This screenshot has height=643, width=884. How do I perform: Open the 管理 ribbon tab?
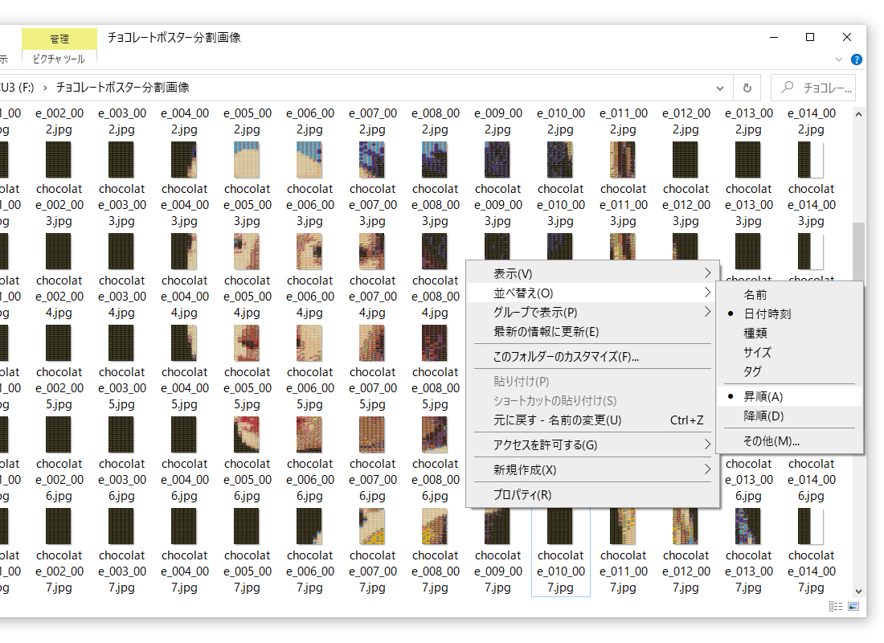click(x=59, y=39)
